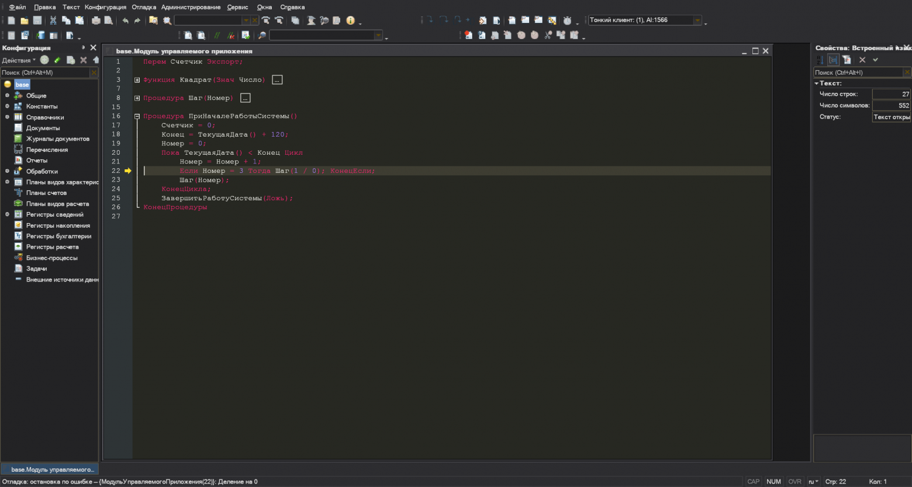Image resolution: width=912 pixels, height=487 pixels.
Task: Click the orange Help information icon
Action: coord(350,20)
